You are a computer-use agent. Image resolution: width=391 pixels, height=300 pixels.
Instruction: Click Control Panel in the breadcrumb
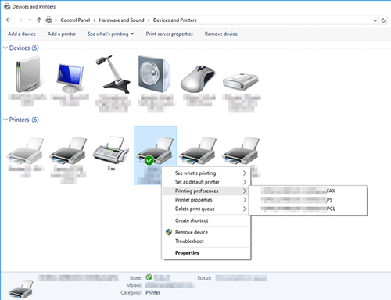tap(75, 20)
